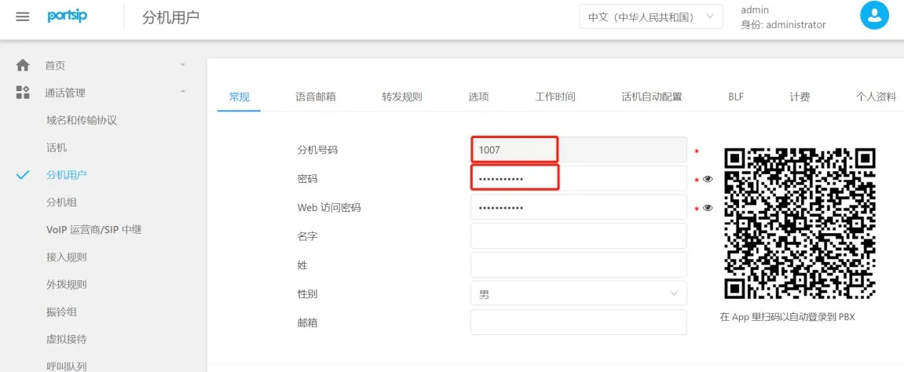Click the hamburger menu icon
The width and height of the screenshot is (904, 372).
pyautogui.click(x=23, y=16)
